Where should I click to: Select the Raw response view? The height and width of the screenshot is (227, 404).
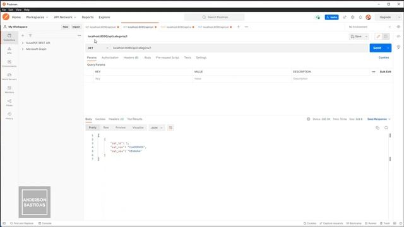point(106,127)
